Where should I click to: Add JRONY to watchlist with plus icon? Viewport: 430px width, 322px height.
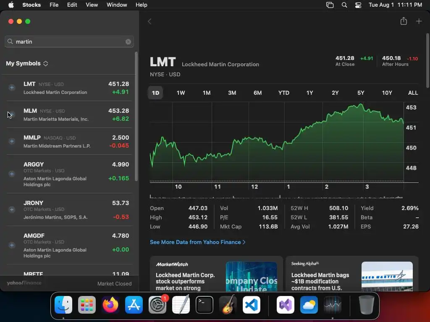(12, 210)
